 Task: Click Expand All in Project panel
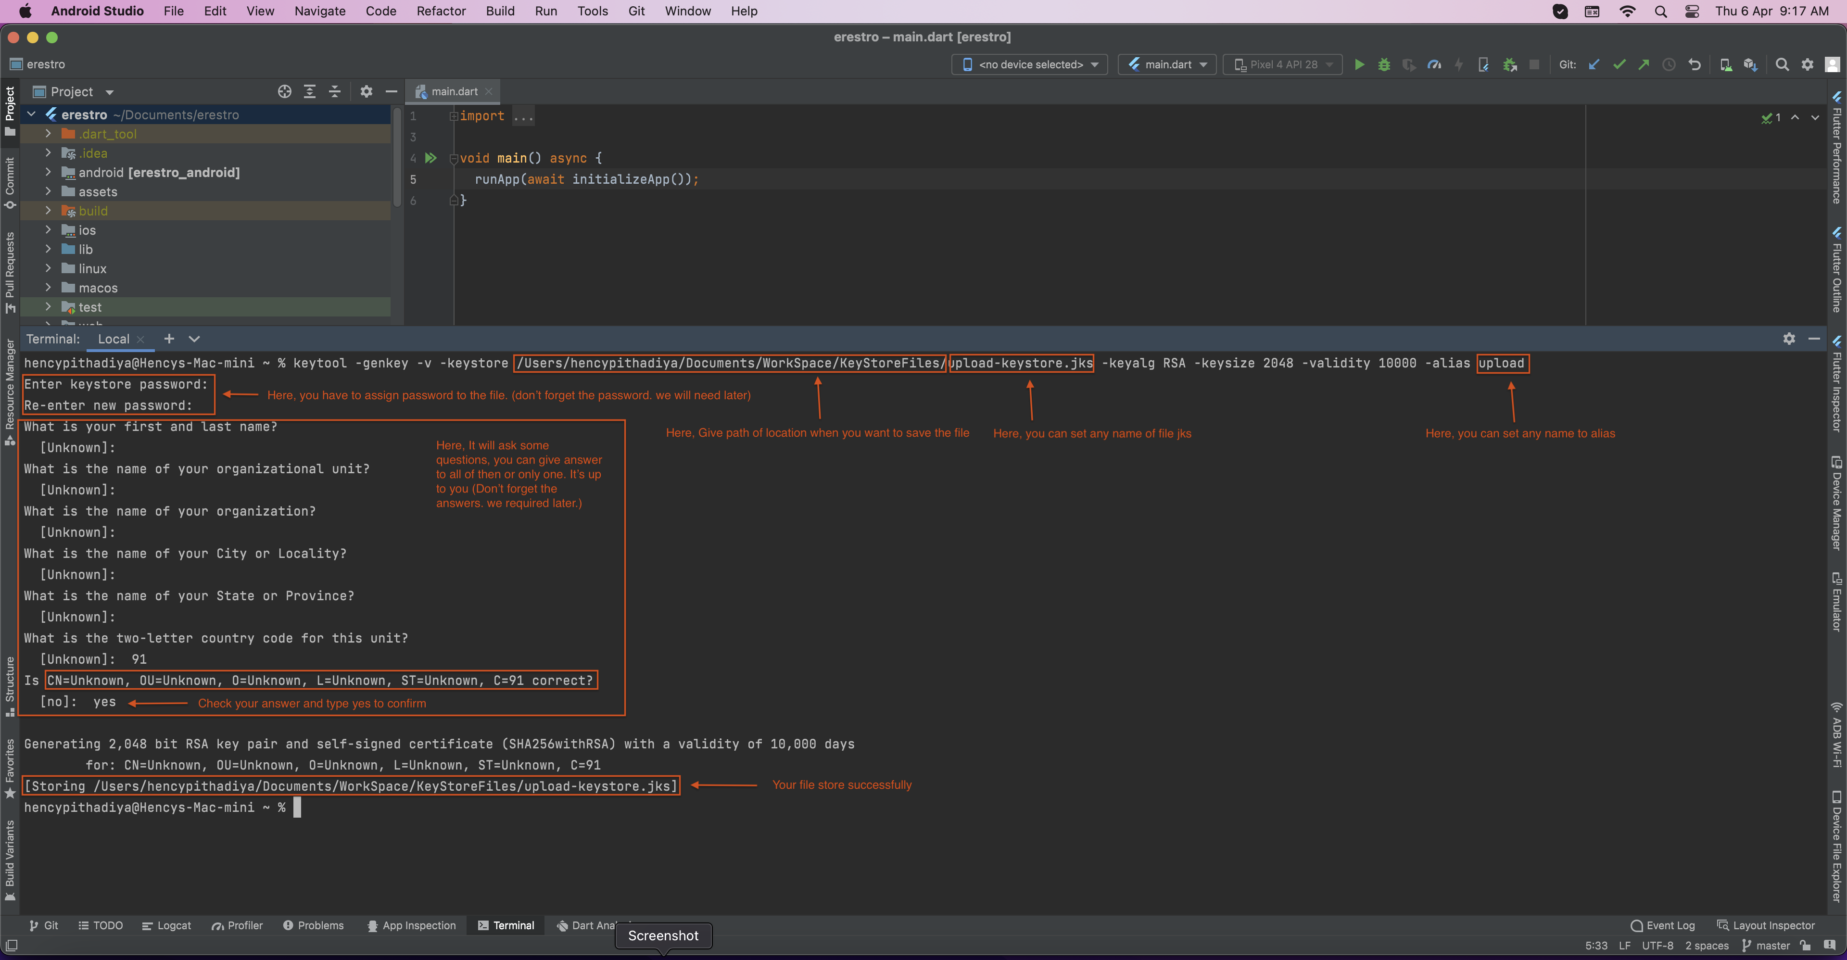tap(310, 92)
